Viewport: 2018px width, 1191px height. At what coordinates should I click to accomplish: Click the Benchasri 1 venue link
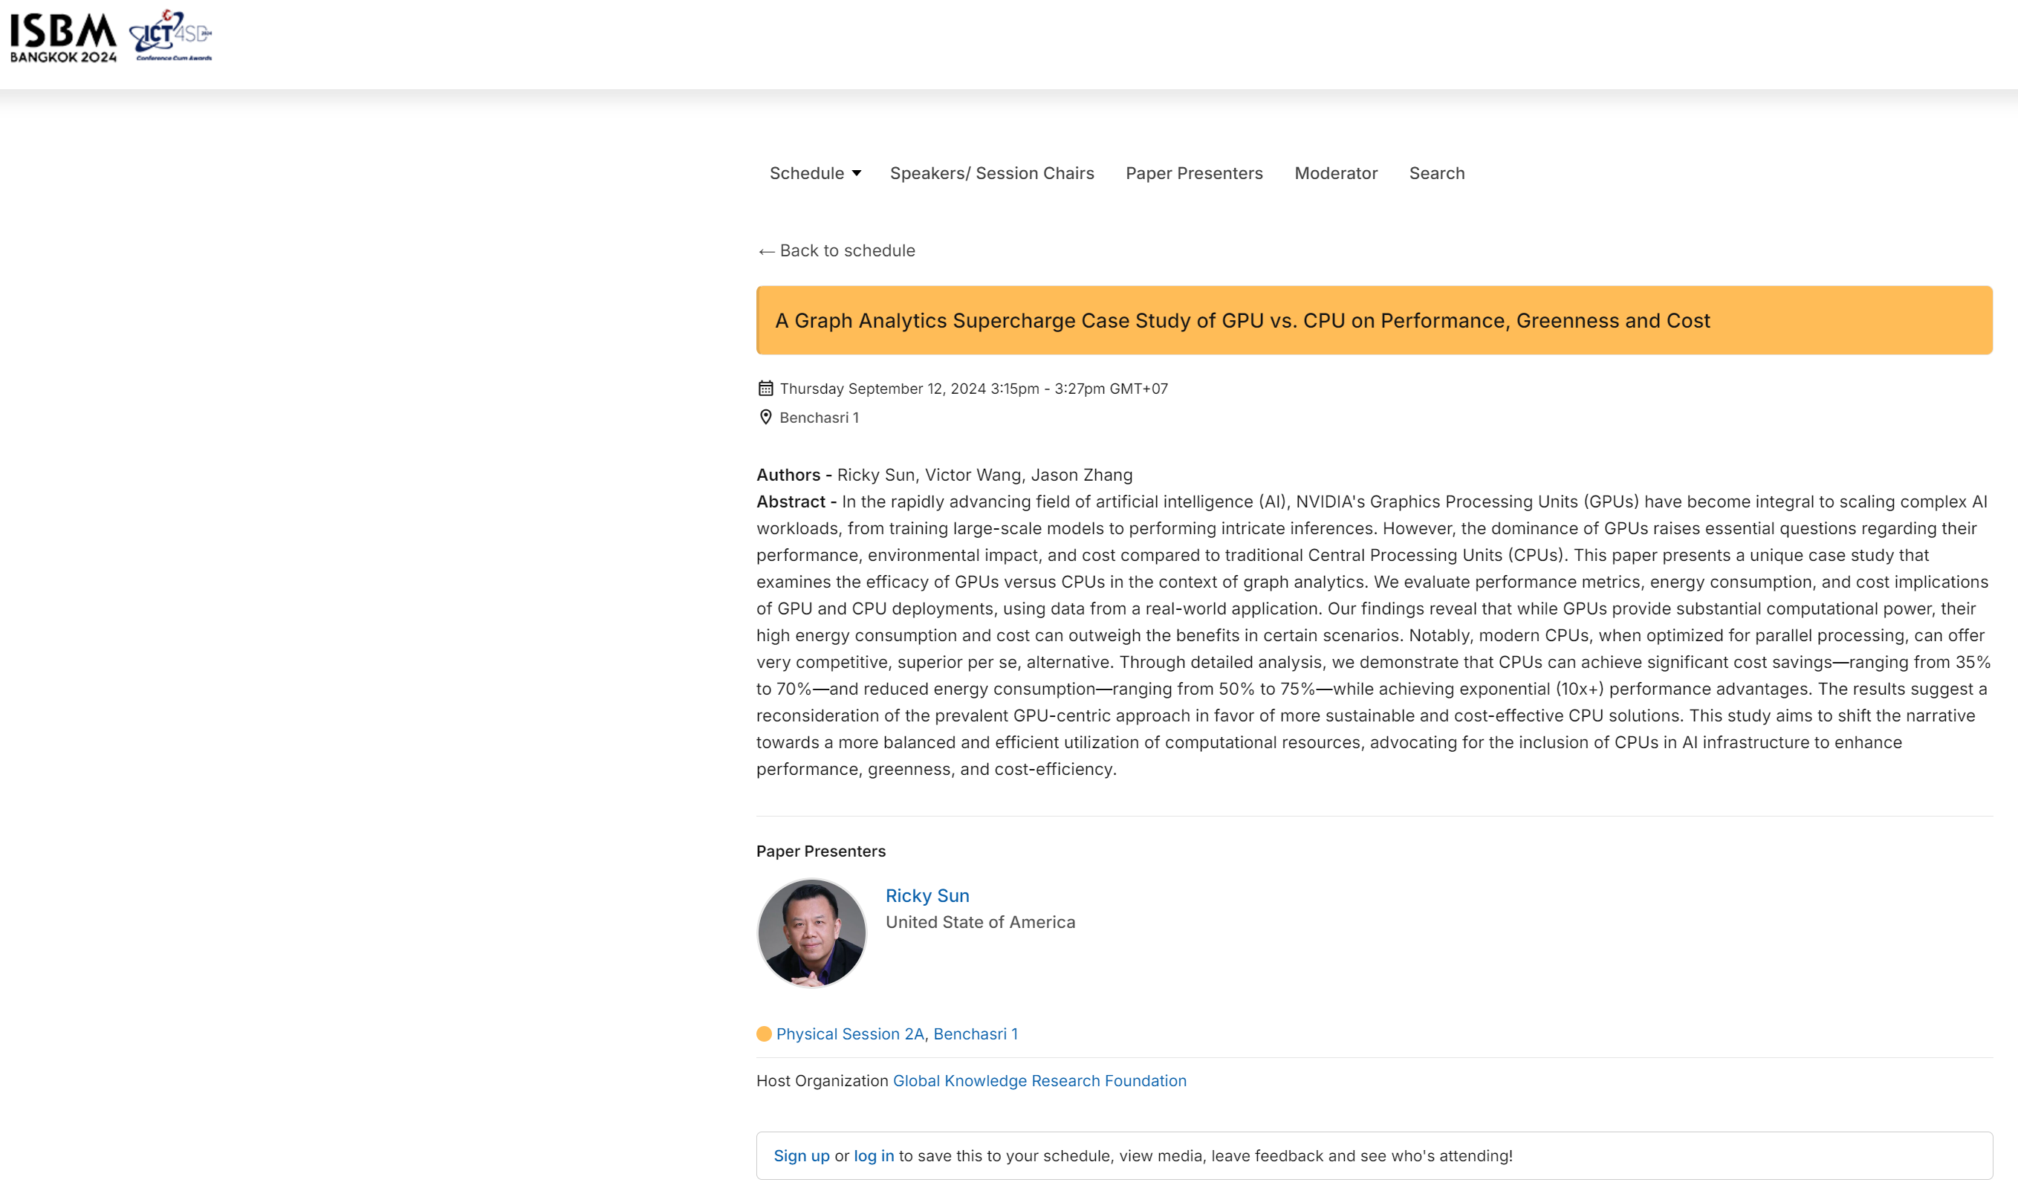coord(975,1033)
